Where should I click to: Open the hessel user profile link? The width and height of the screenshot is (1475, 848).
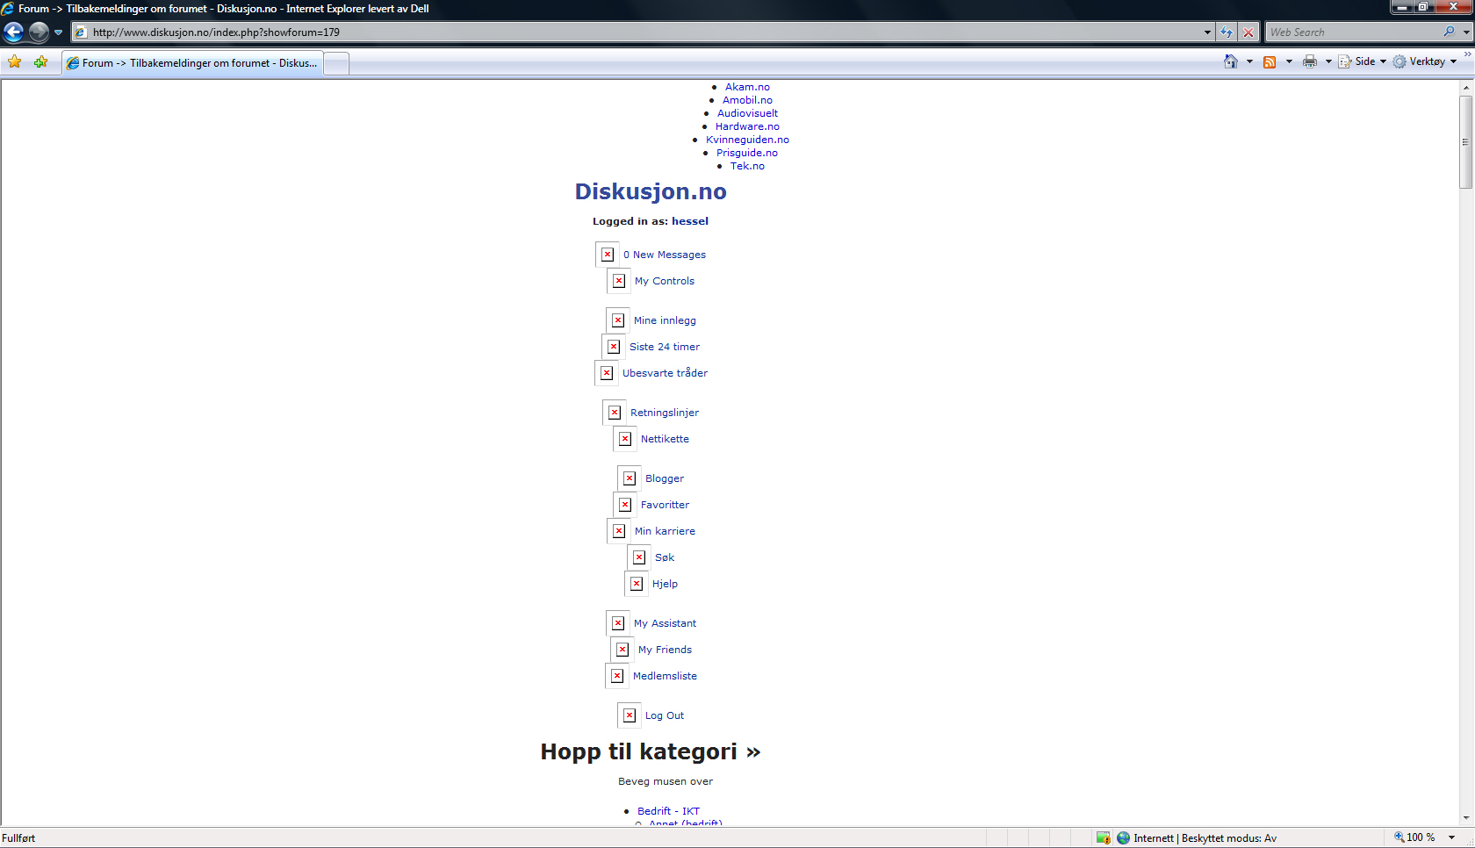point(690,221)
